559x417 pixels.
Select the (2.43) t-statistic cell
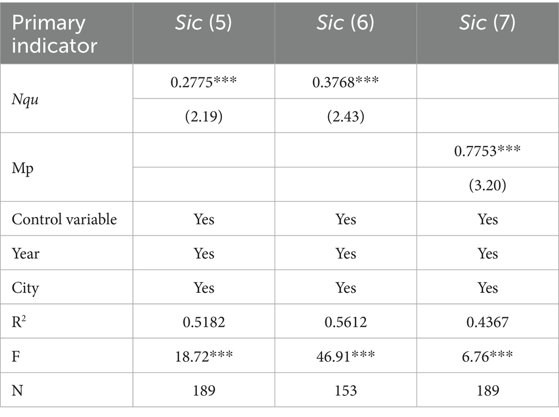345,116
